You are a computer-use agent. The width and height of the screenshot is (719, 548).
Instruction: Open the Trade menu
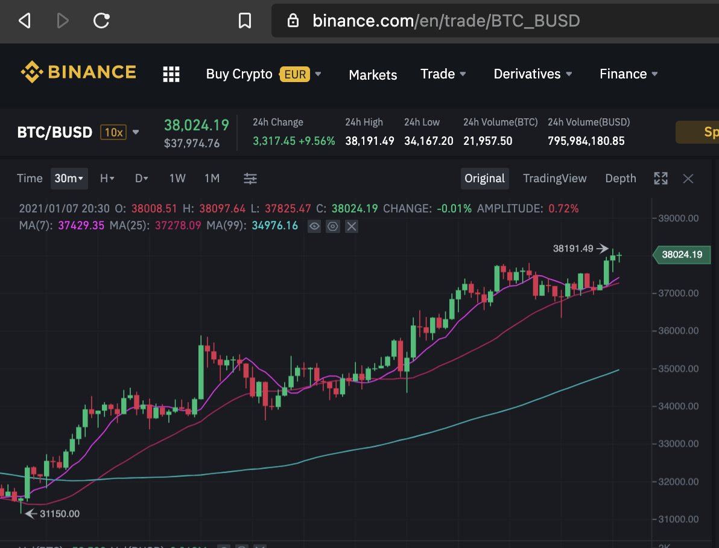tap(437, 74)
